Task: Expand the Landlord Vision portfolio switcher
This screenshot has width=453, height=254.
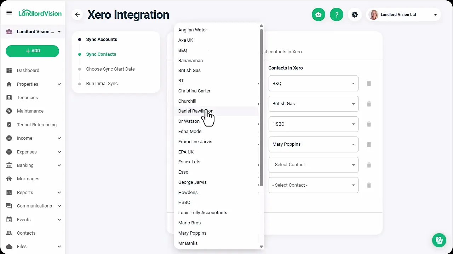Action: (59, 32)
